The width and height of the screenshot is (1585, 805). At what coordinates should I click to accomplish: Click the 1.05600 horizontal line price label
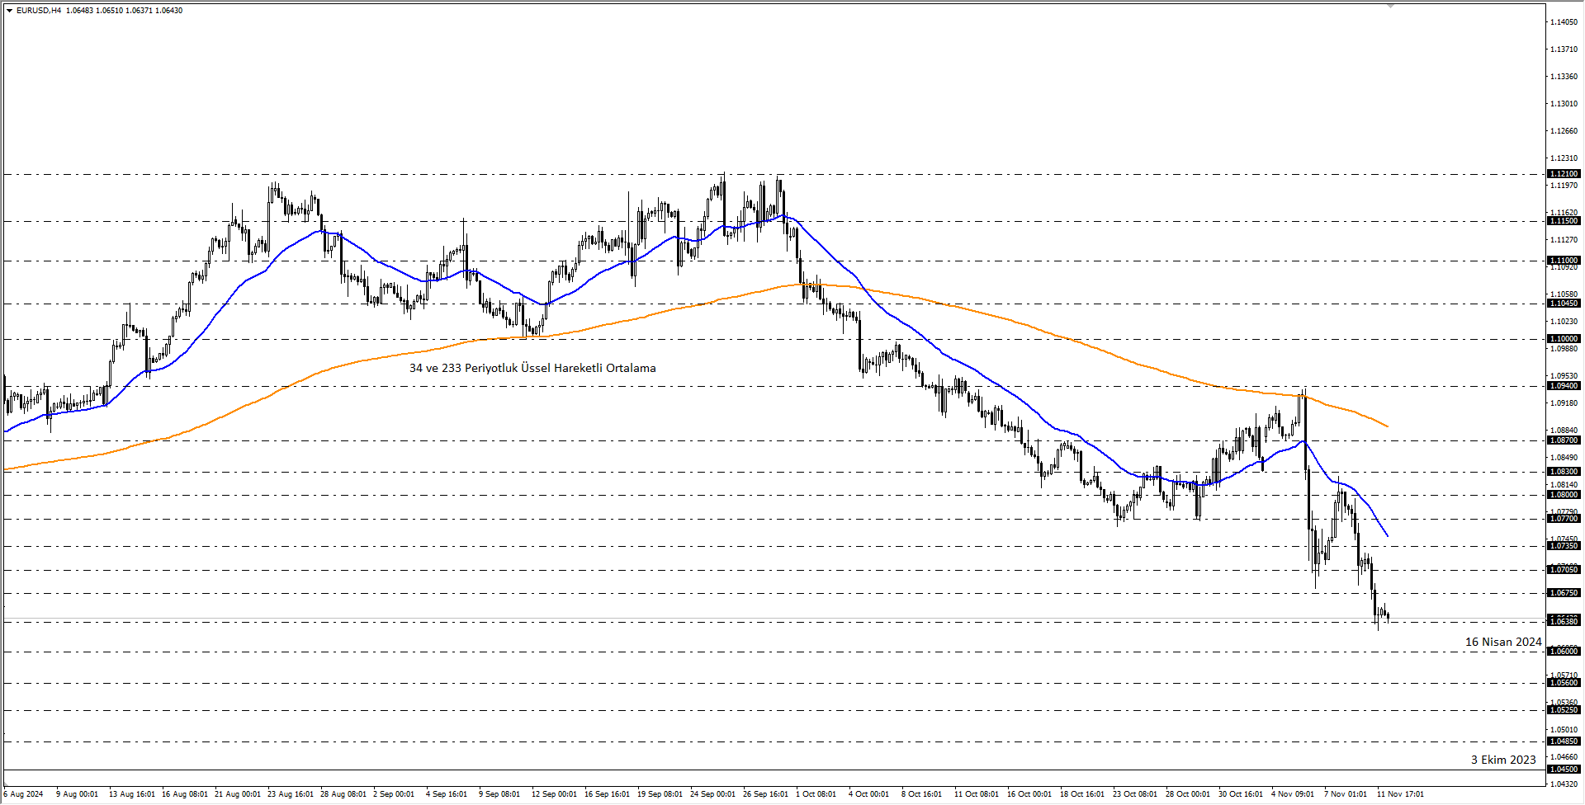[x=1564, y=683]
